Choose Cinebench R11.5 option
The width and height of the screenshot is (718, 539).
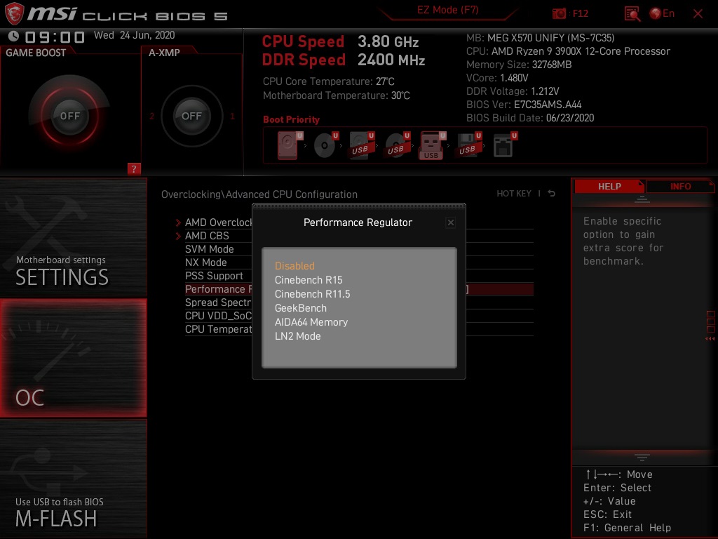tap(312, 294)
